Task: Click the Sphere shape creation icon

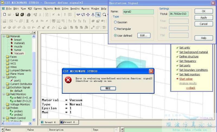Action: [x=9, y=27]
